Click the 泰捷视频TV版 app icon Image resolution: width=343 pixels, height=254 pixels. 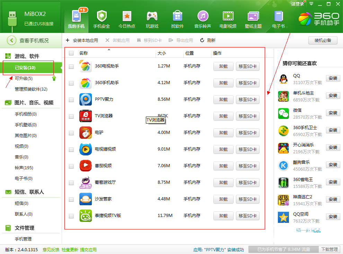(86, 216)
